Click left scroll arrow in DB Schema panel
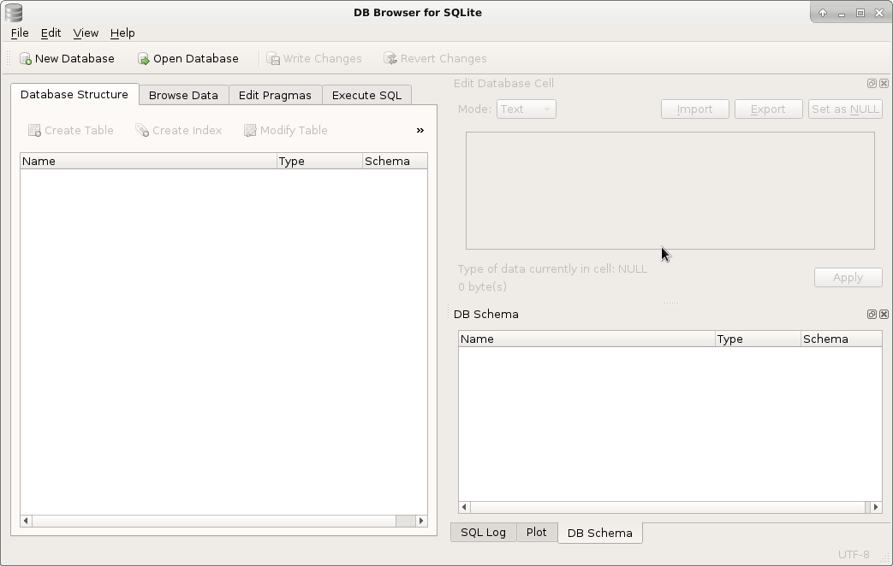 tap(464, 507)
